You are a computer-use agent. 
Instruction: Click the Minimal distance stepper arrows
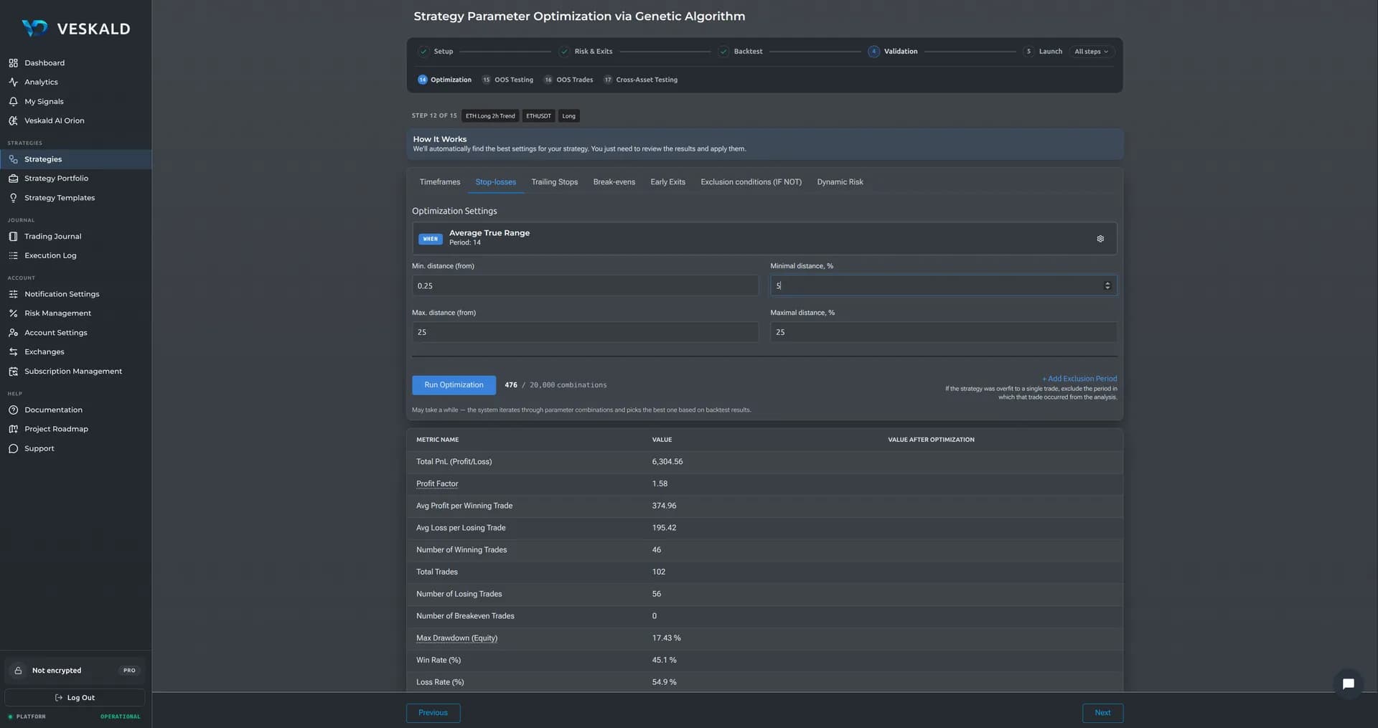pyautogui.click(x=1107, y=285)
